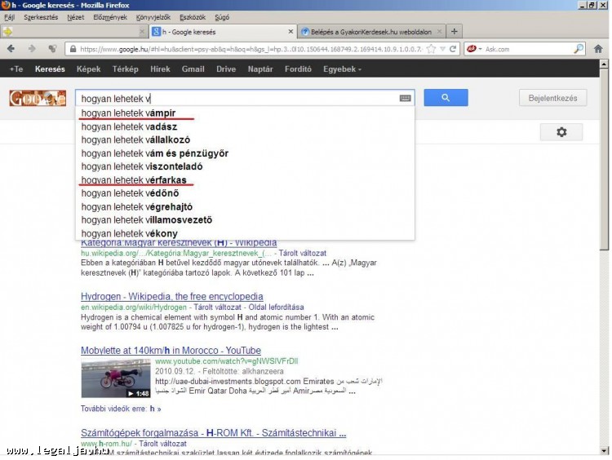Open the settings gear menu
612x460 pixels.
coord(561,132)
